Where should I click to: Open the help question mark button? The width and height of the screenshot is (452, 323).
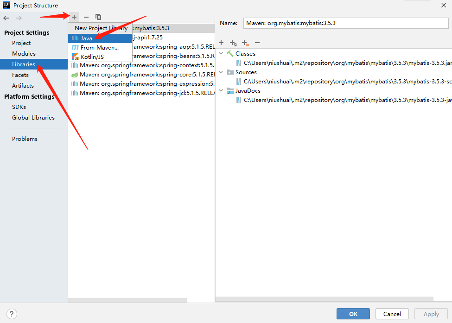tap(12, 314)
